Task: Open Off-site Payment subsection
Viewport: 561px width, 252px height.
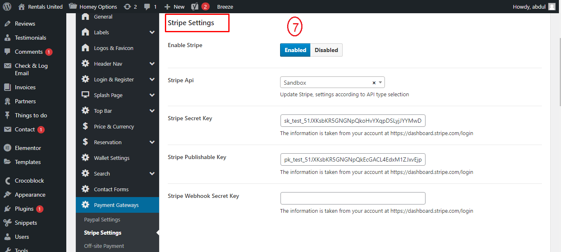Action: pos(104,246)
